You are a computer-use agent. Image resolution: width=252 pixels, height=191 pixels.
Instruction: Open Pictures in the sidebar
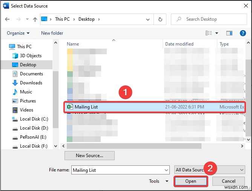click(x=28, y=101)
